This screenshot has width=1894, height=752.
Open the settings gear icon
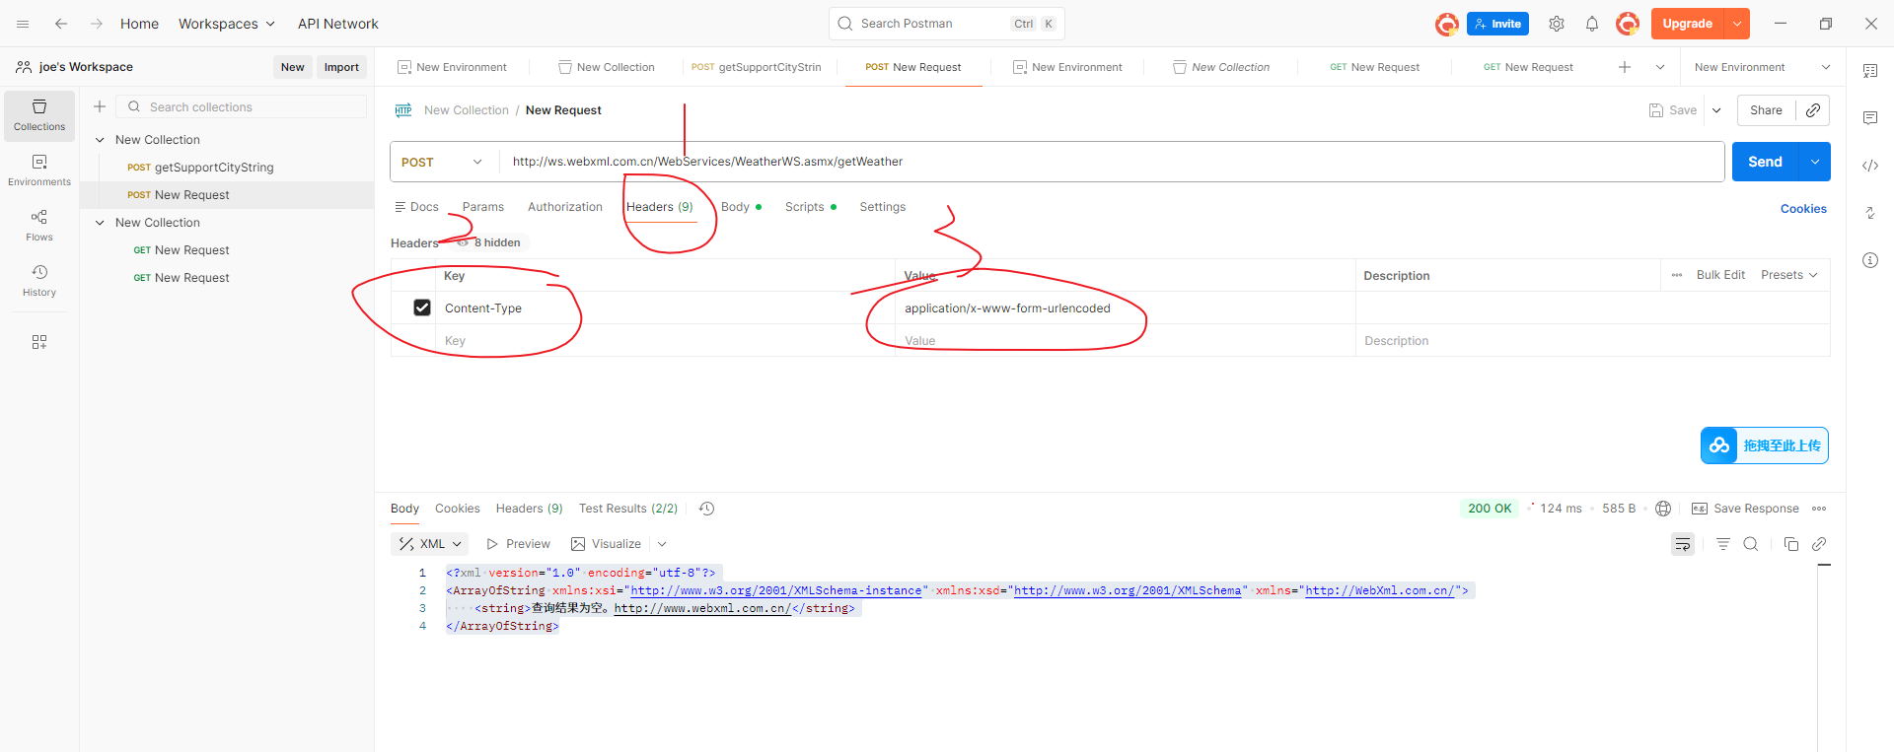pos(1557,24)
